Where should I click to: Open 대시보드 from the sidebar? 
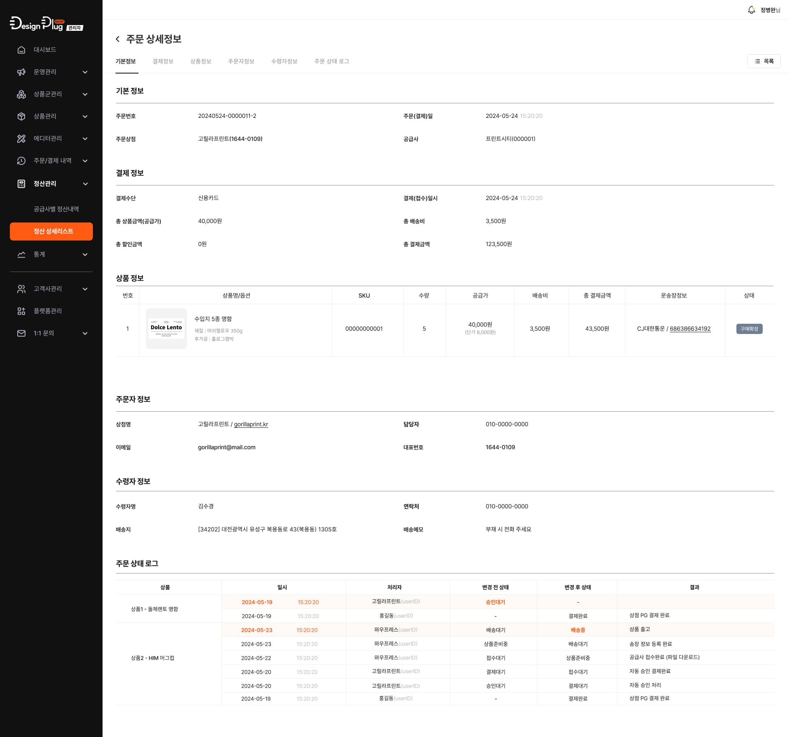45,50
